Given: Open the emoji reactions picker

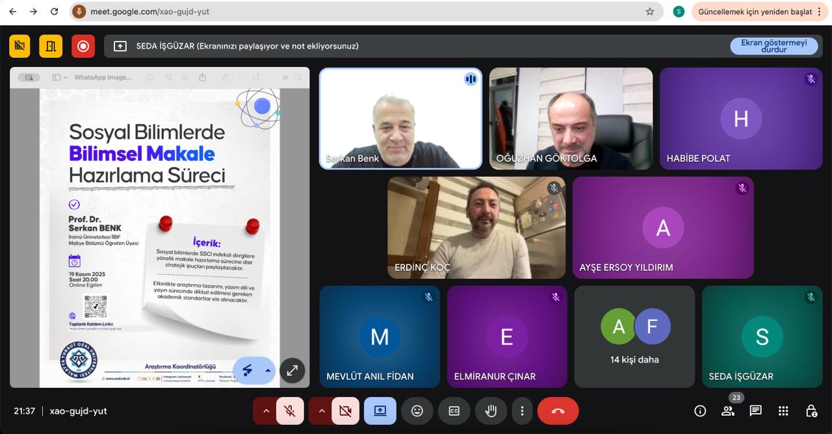Looking at the screenshot, I should [x=417, y=411].
